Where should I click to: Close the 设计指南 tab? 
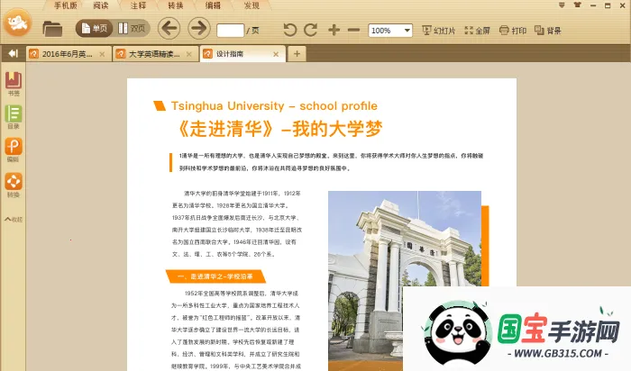click(276, 54)
